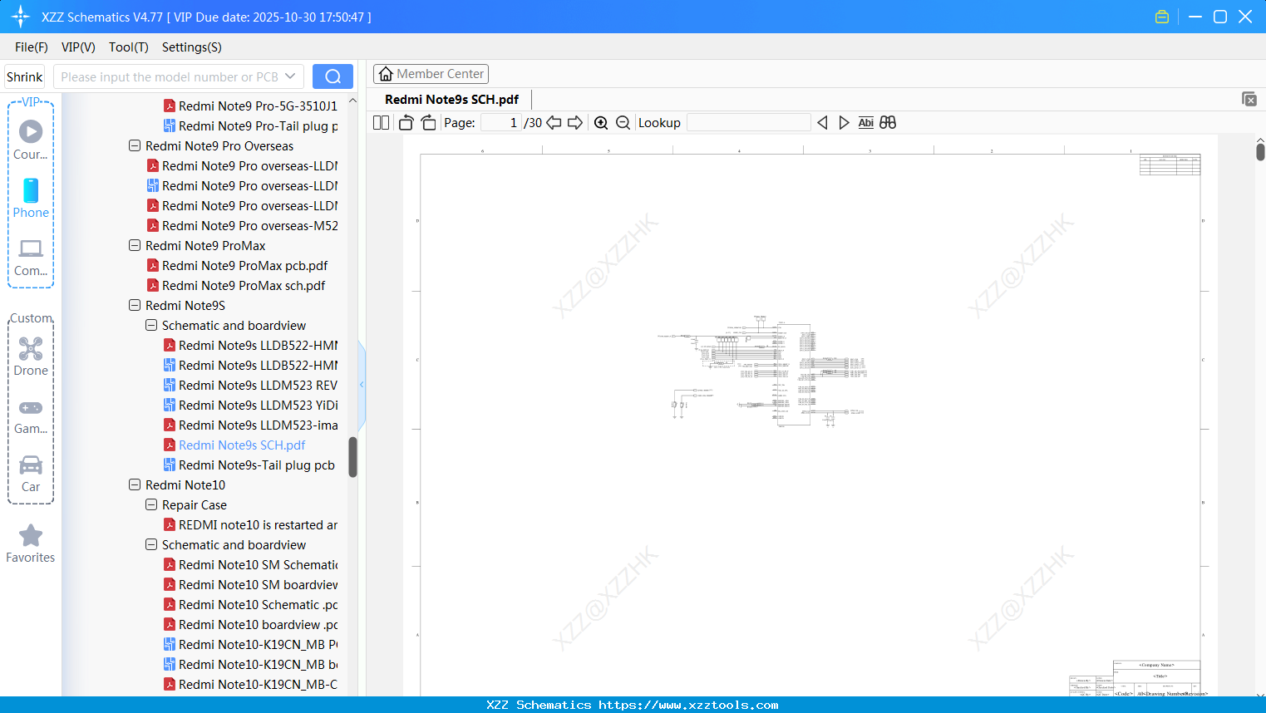Collapse Redmi Note9 ProMax node

pos(135,246)
